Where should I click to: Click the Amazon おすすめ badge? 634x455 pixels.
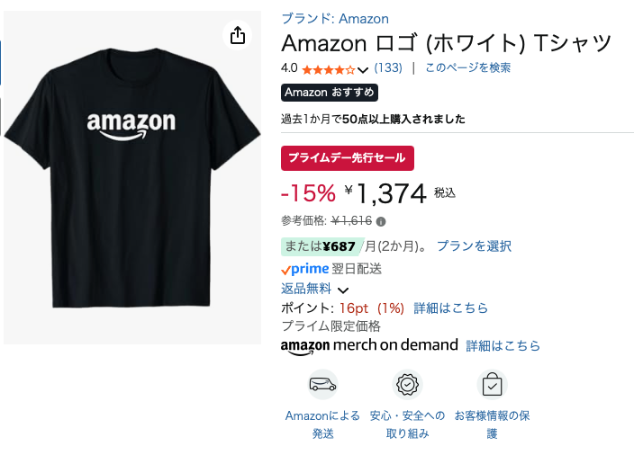pos(330,93)
